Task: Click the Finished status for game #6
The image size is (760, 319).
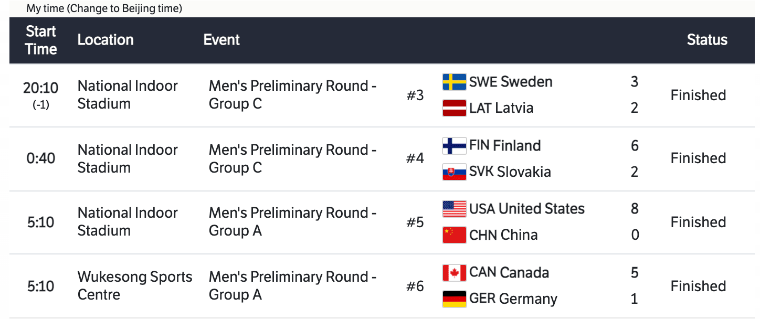Action: pos(698,286)
